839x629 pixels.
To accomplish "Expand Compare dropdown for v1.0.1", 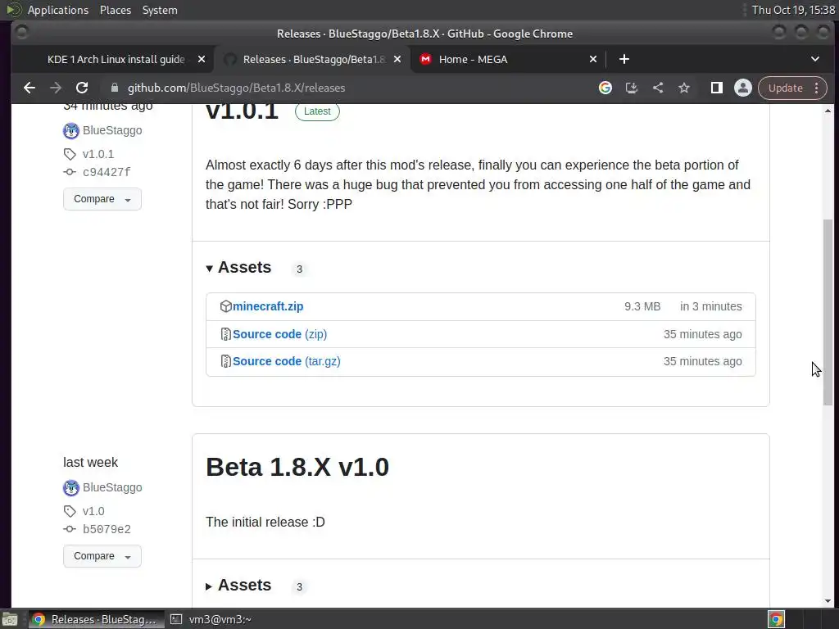I will coord(102,199).
